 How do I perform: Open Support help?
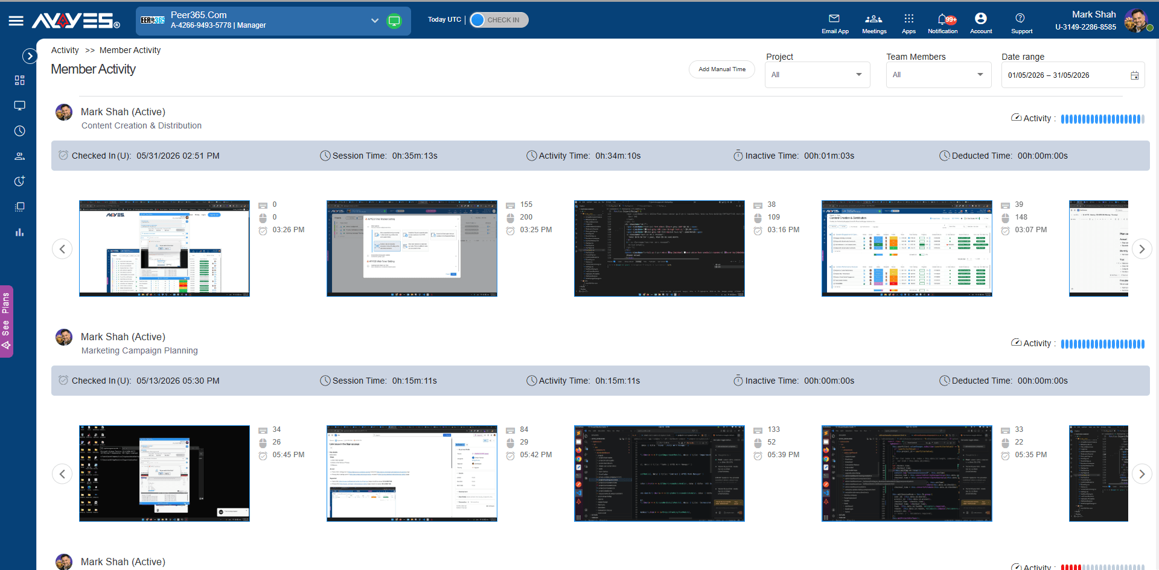tap(1021, 24)
